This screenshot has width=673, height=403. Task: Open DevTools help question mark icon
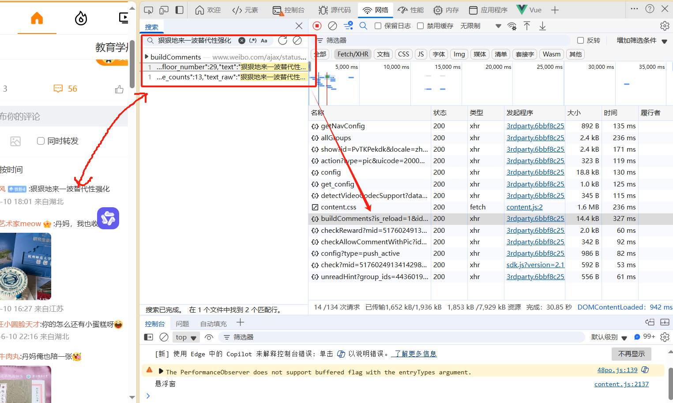pos(650,9)
